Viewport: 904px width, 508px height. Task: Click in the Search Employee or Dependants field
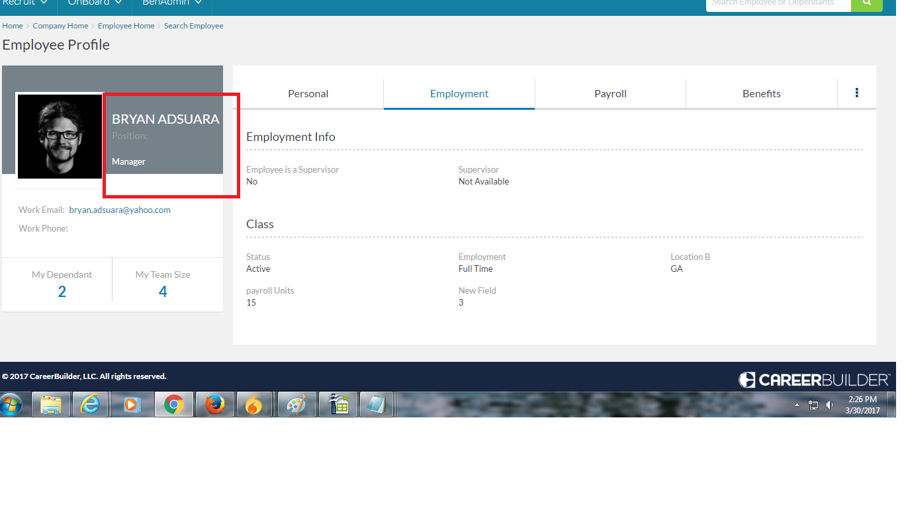778,4
